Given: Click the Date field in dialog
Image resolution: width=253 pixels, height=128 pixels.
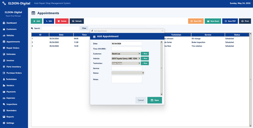Looking at the screenshot, I should click(x=127, y=44).
